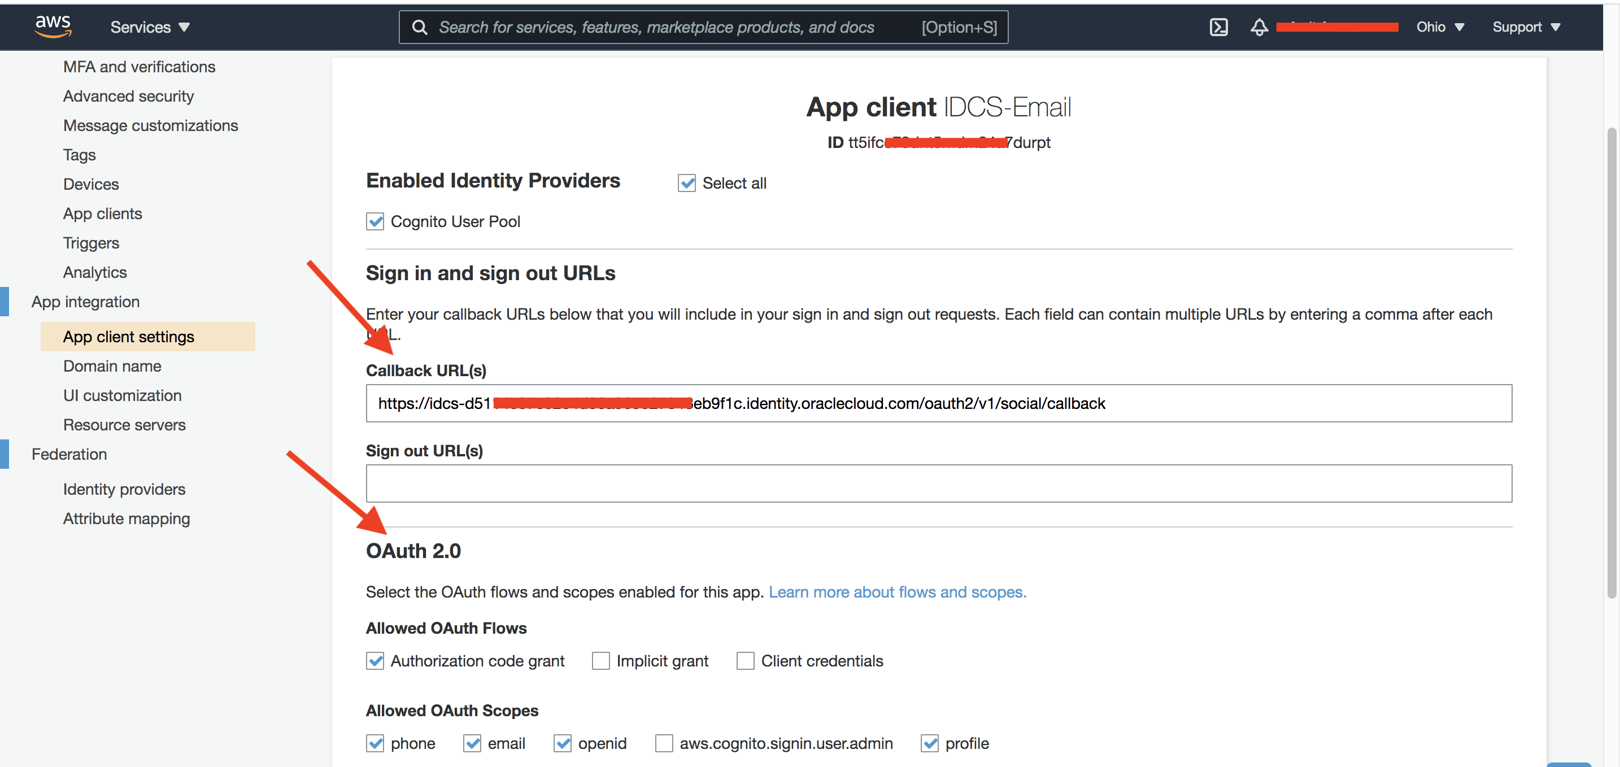Click the search magnifier icon
This screenshot has height=767, width=1620.
click(420, 27)
